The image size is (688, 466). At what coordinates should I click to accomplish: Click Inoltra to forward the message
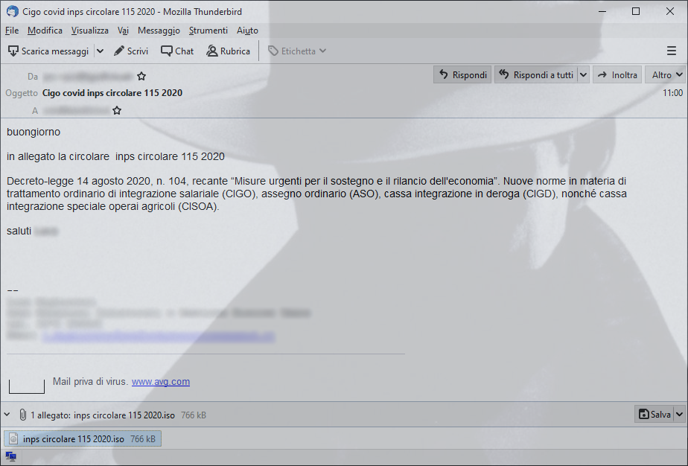617,75
